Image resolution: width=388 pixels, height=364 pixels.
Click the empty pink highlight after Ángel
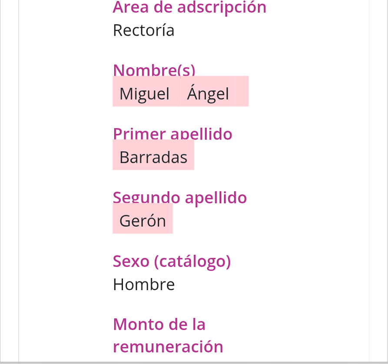[x=242, y=91]
